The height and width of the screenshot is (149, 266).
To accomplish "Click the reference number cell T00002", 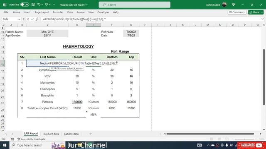I will coord(131,32).
